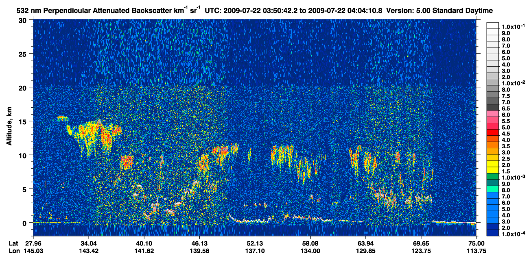Pick the golden yellow swatch beside 2.5
The height and width of the screenshot is (271, 529).
coord(492,158)
